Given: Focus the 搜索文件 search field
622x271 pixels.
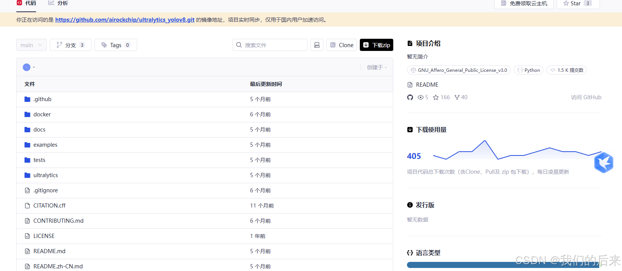Looking at the screenshot, I should click(270, 45).
